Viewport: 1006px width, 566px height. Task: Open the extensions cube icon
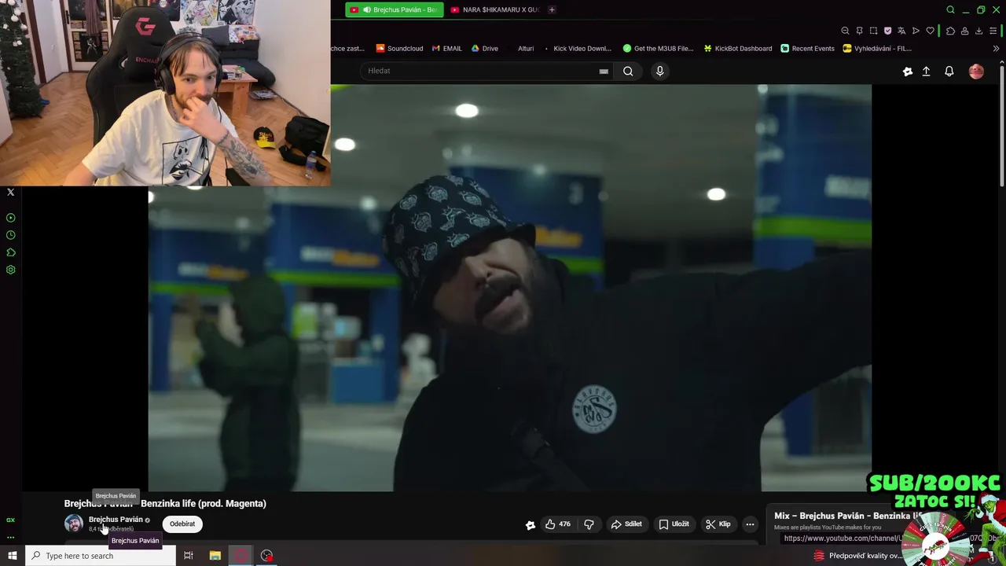click(950, 31)
